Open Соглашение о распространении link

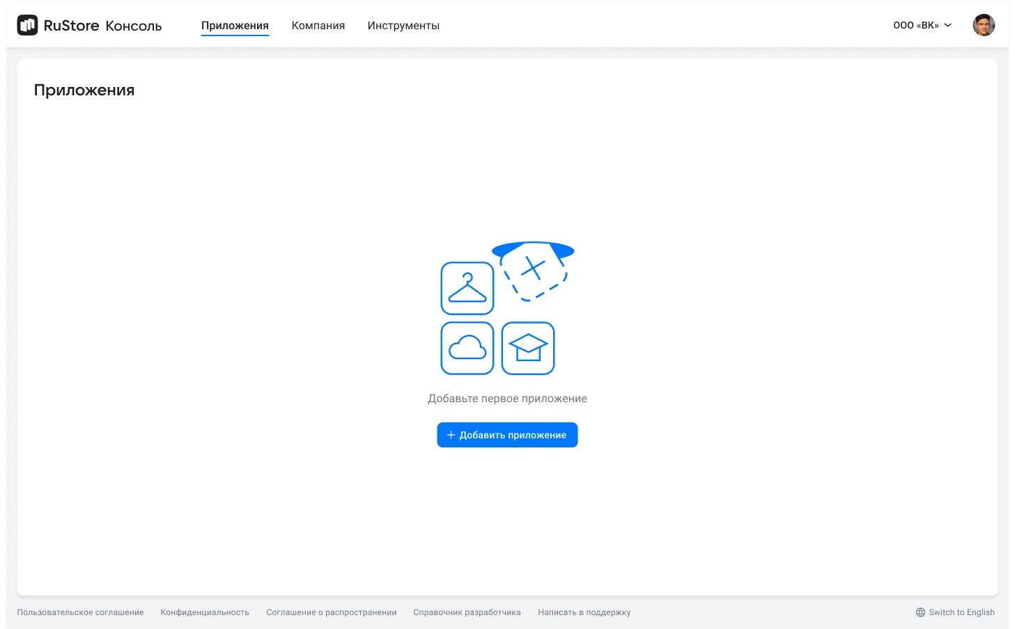point(331,612)
